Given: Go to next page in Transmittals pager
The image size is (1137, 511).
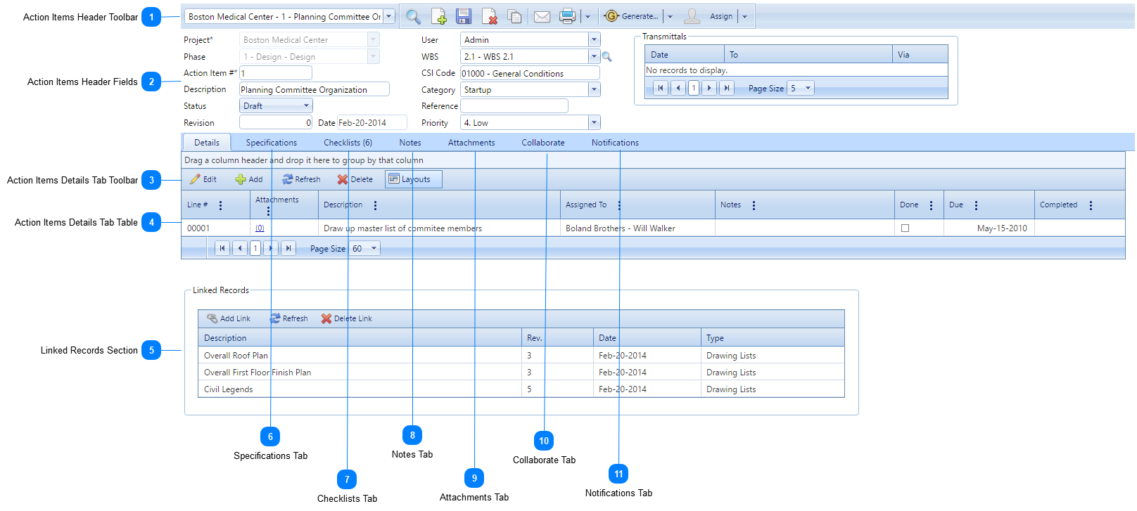Looking at the screenshot, I should coord(709,88).
